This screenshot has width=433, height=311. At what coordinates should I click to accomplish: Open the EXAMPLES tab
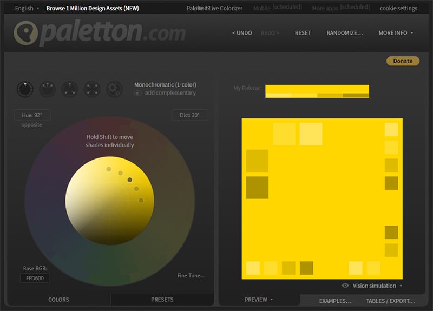(335, 301)
